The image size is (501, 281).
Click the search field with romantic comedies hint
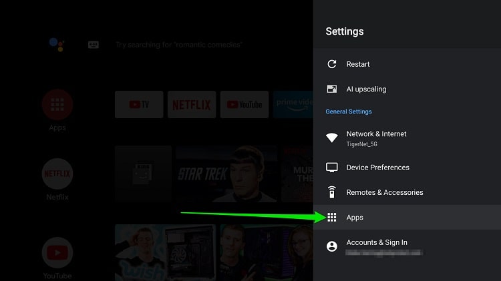click(x=179, y=45)
